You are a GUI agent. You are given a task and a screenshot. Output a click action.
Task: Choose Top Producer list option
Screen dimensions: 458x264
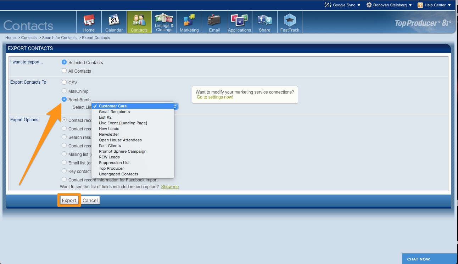click(x=133, y=168)
